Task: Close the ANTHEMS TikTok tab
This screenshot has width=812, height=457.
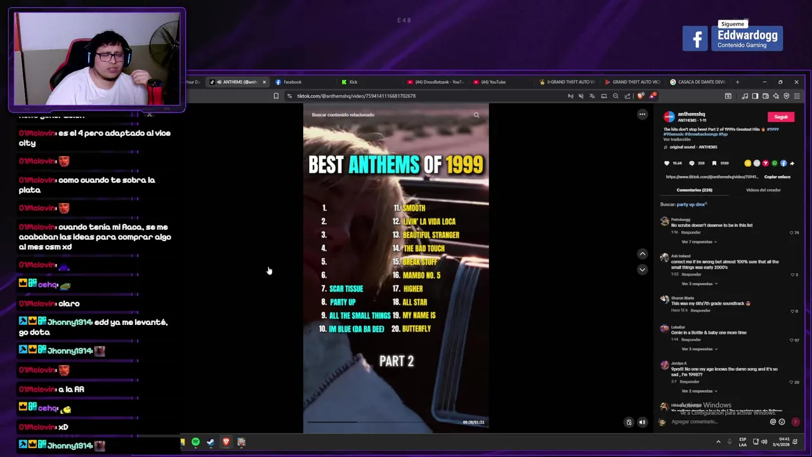Action: pyautogui.click(x=264, y=82)
